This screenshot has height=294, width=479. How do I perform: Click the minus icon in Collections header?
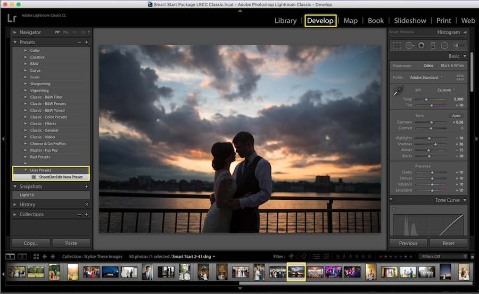tap(79, 215)
